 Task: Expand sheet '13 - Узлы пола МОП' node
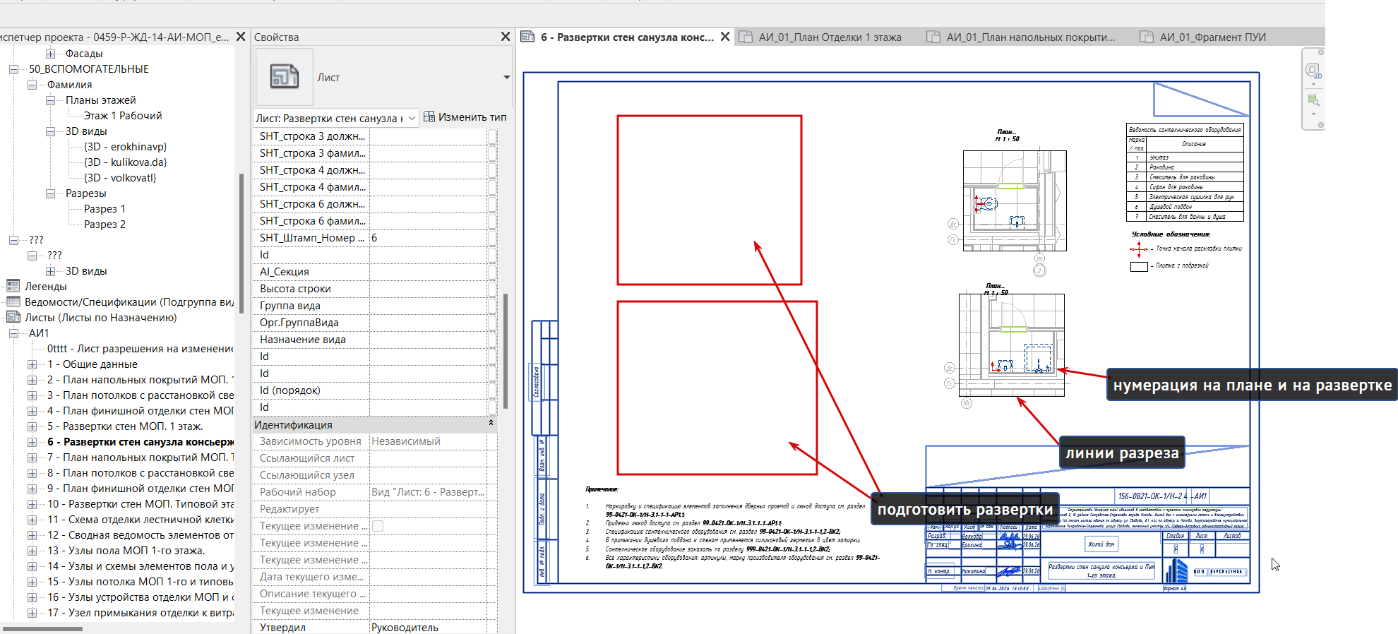tap(32, 551)
